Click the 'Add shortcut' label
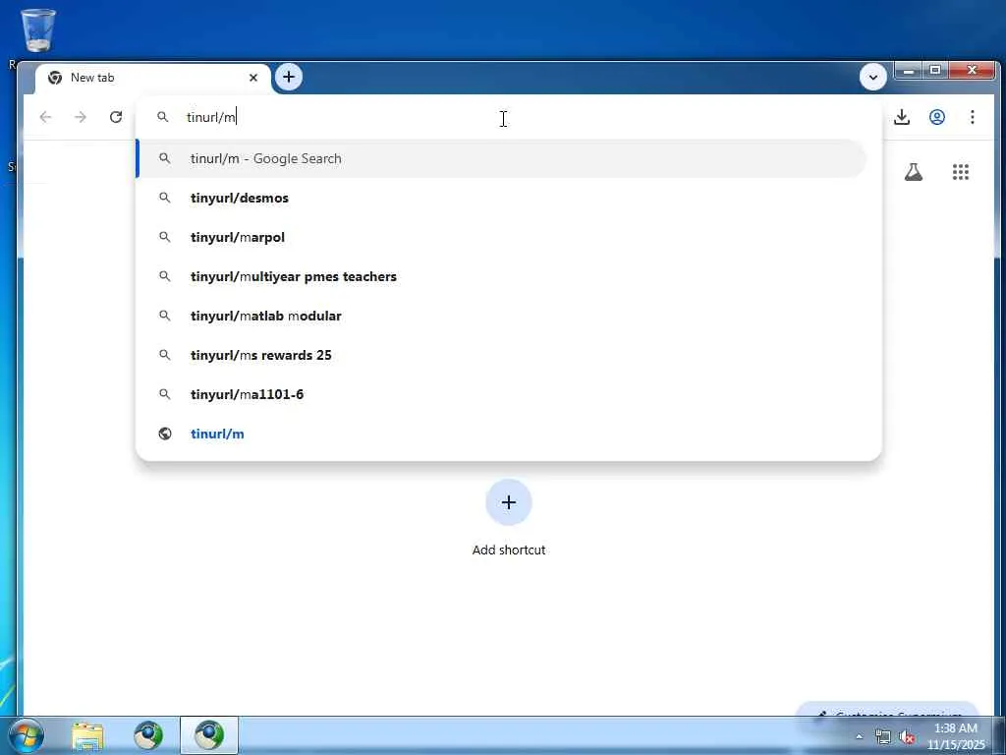 click(509, 550)
